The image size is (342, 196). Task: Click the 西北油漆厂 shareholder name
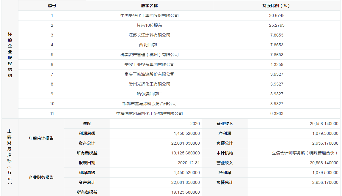pyautogui.click(x=149, y=45)
